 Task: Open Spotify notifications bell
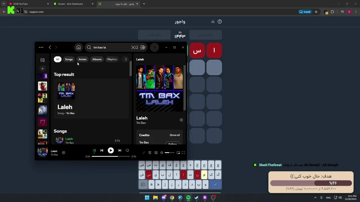(137, 47)
